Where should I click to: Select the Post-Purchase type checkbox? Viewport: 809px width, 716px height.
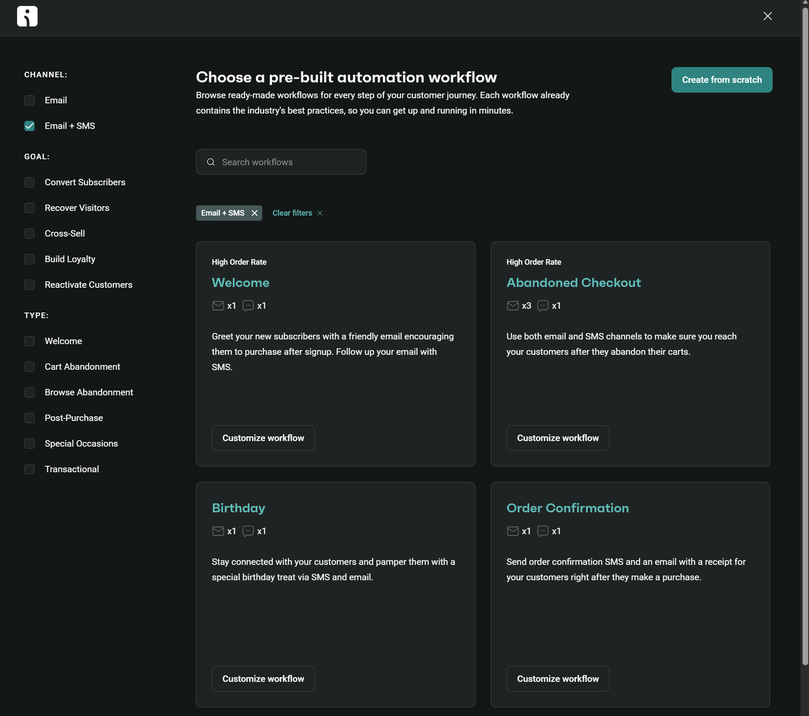tap(29, 418)
